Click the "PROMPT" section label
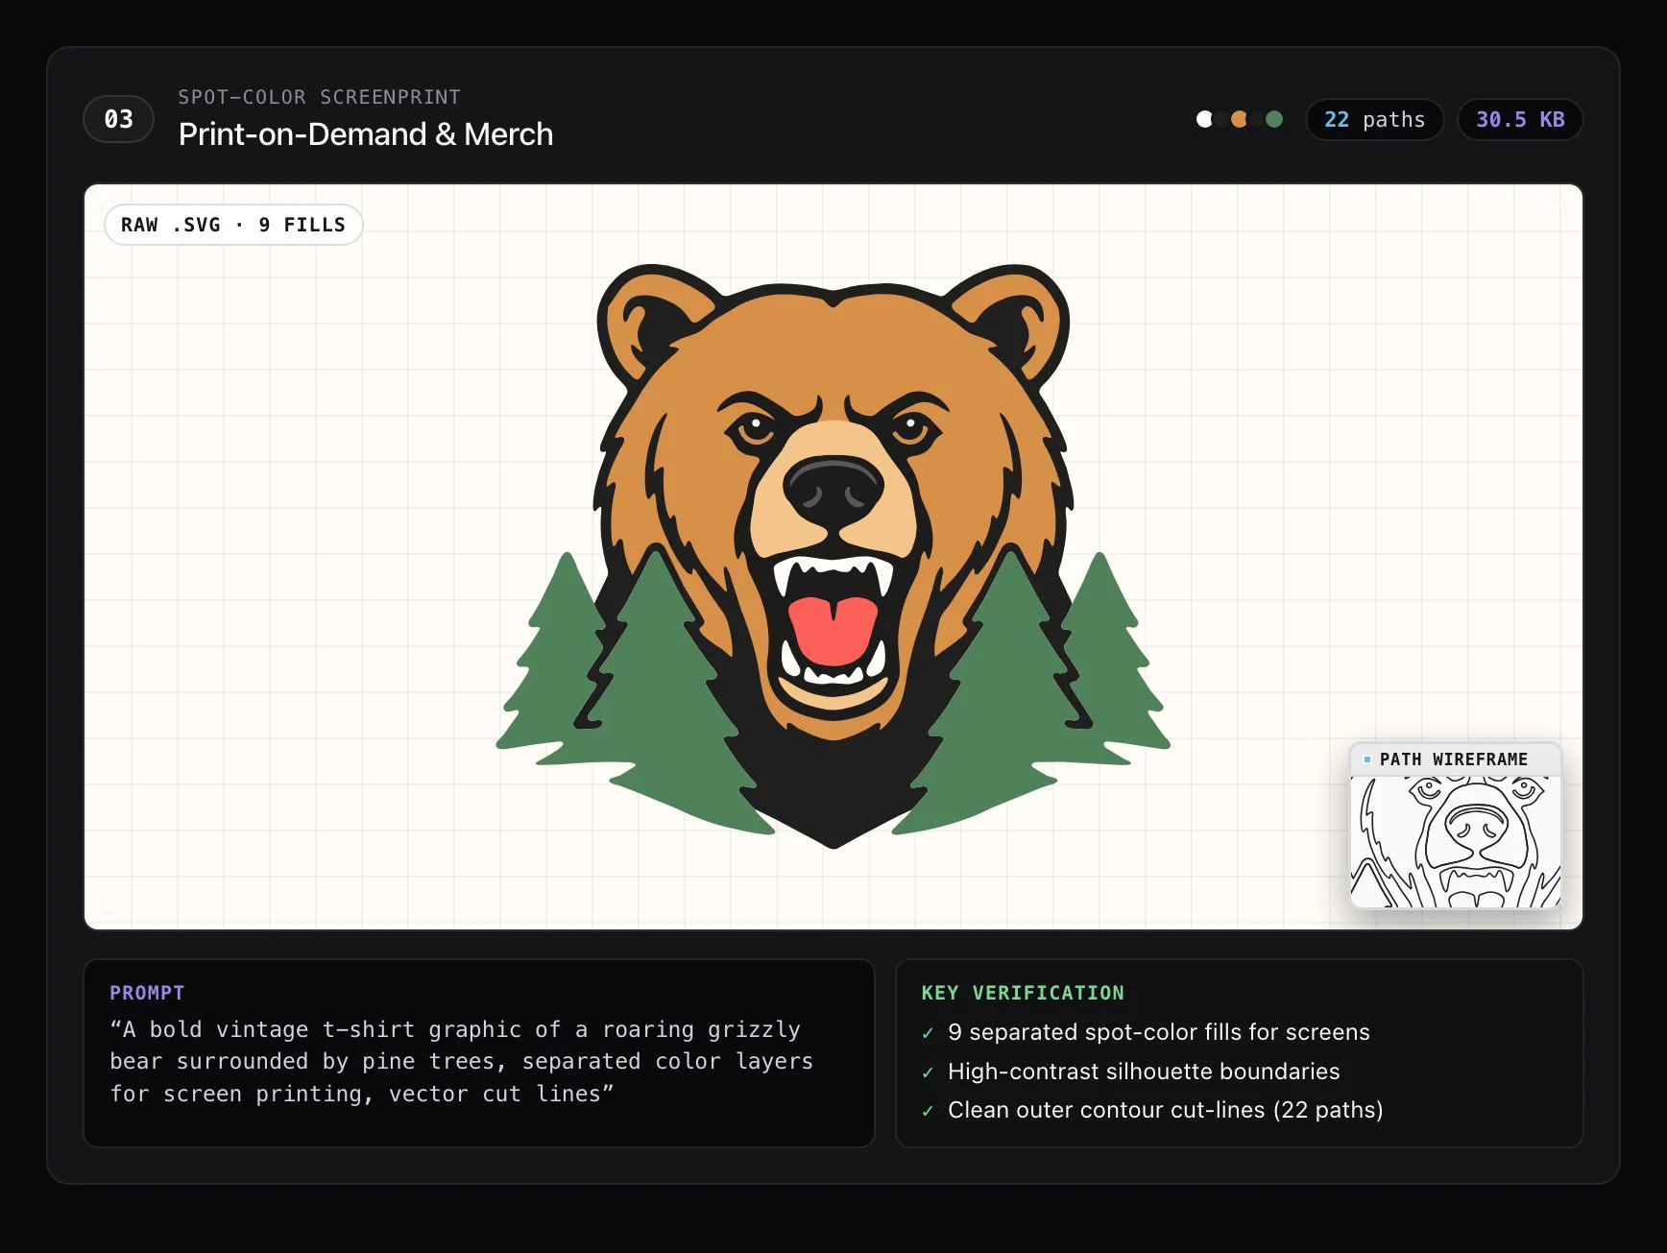This screenshot has width=1667, height=1253. pos(147,993)
